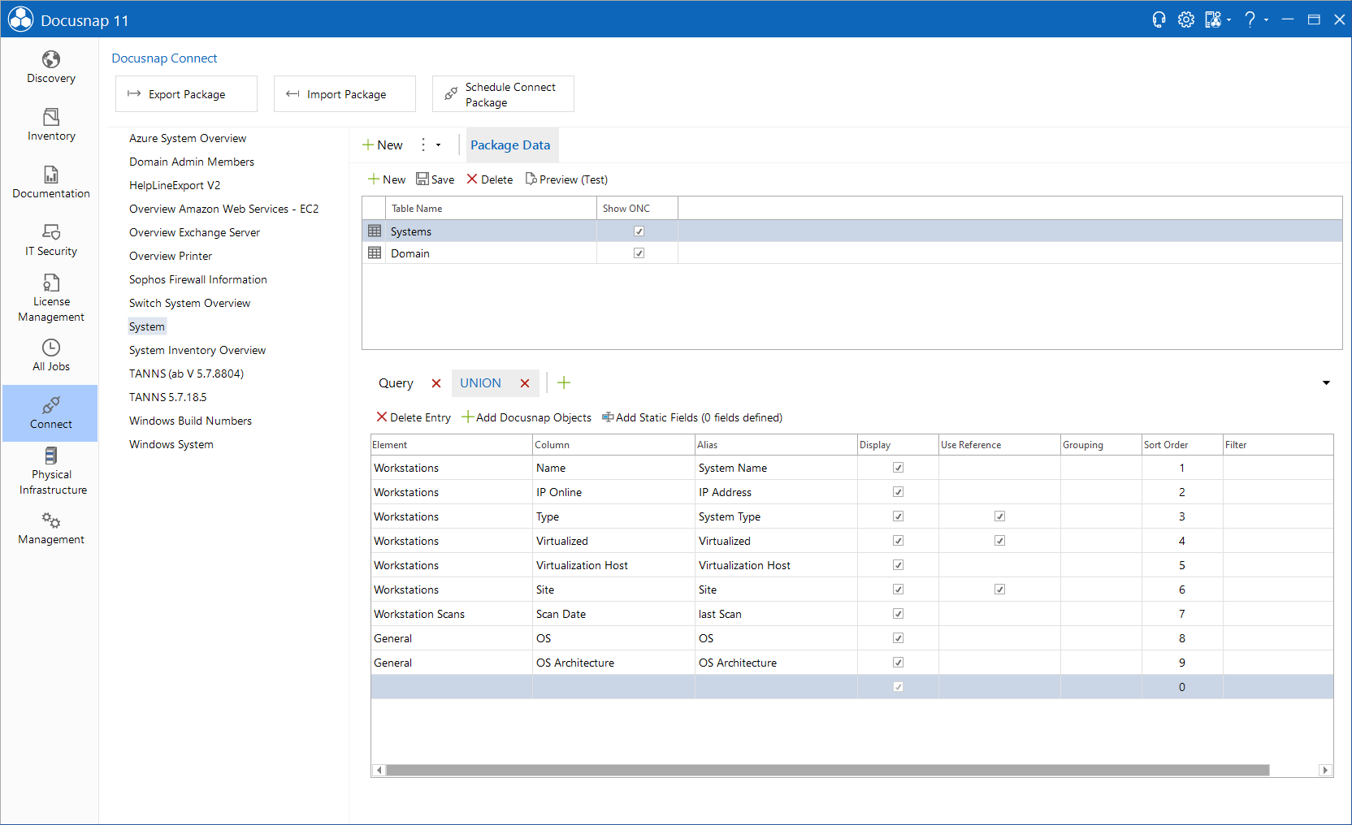Add a new query tab with plus icon

(x=564, y=382)
